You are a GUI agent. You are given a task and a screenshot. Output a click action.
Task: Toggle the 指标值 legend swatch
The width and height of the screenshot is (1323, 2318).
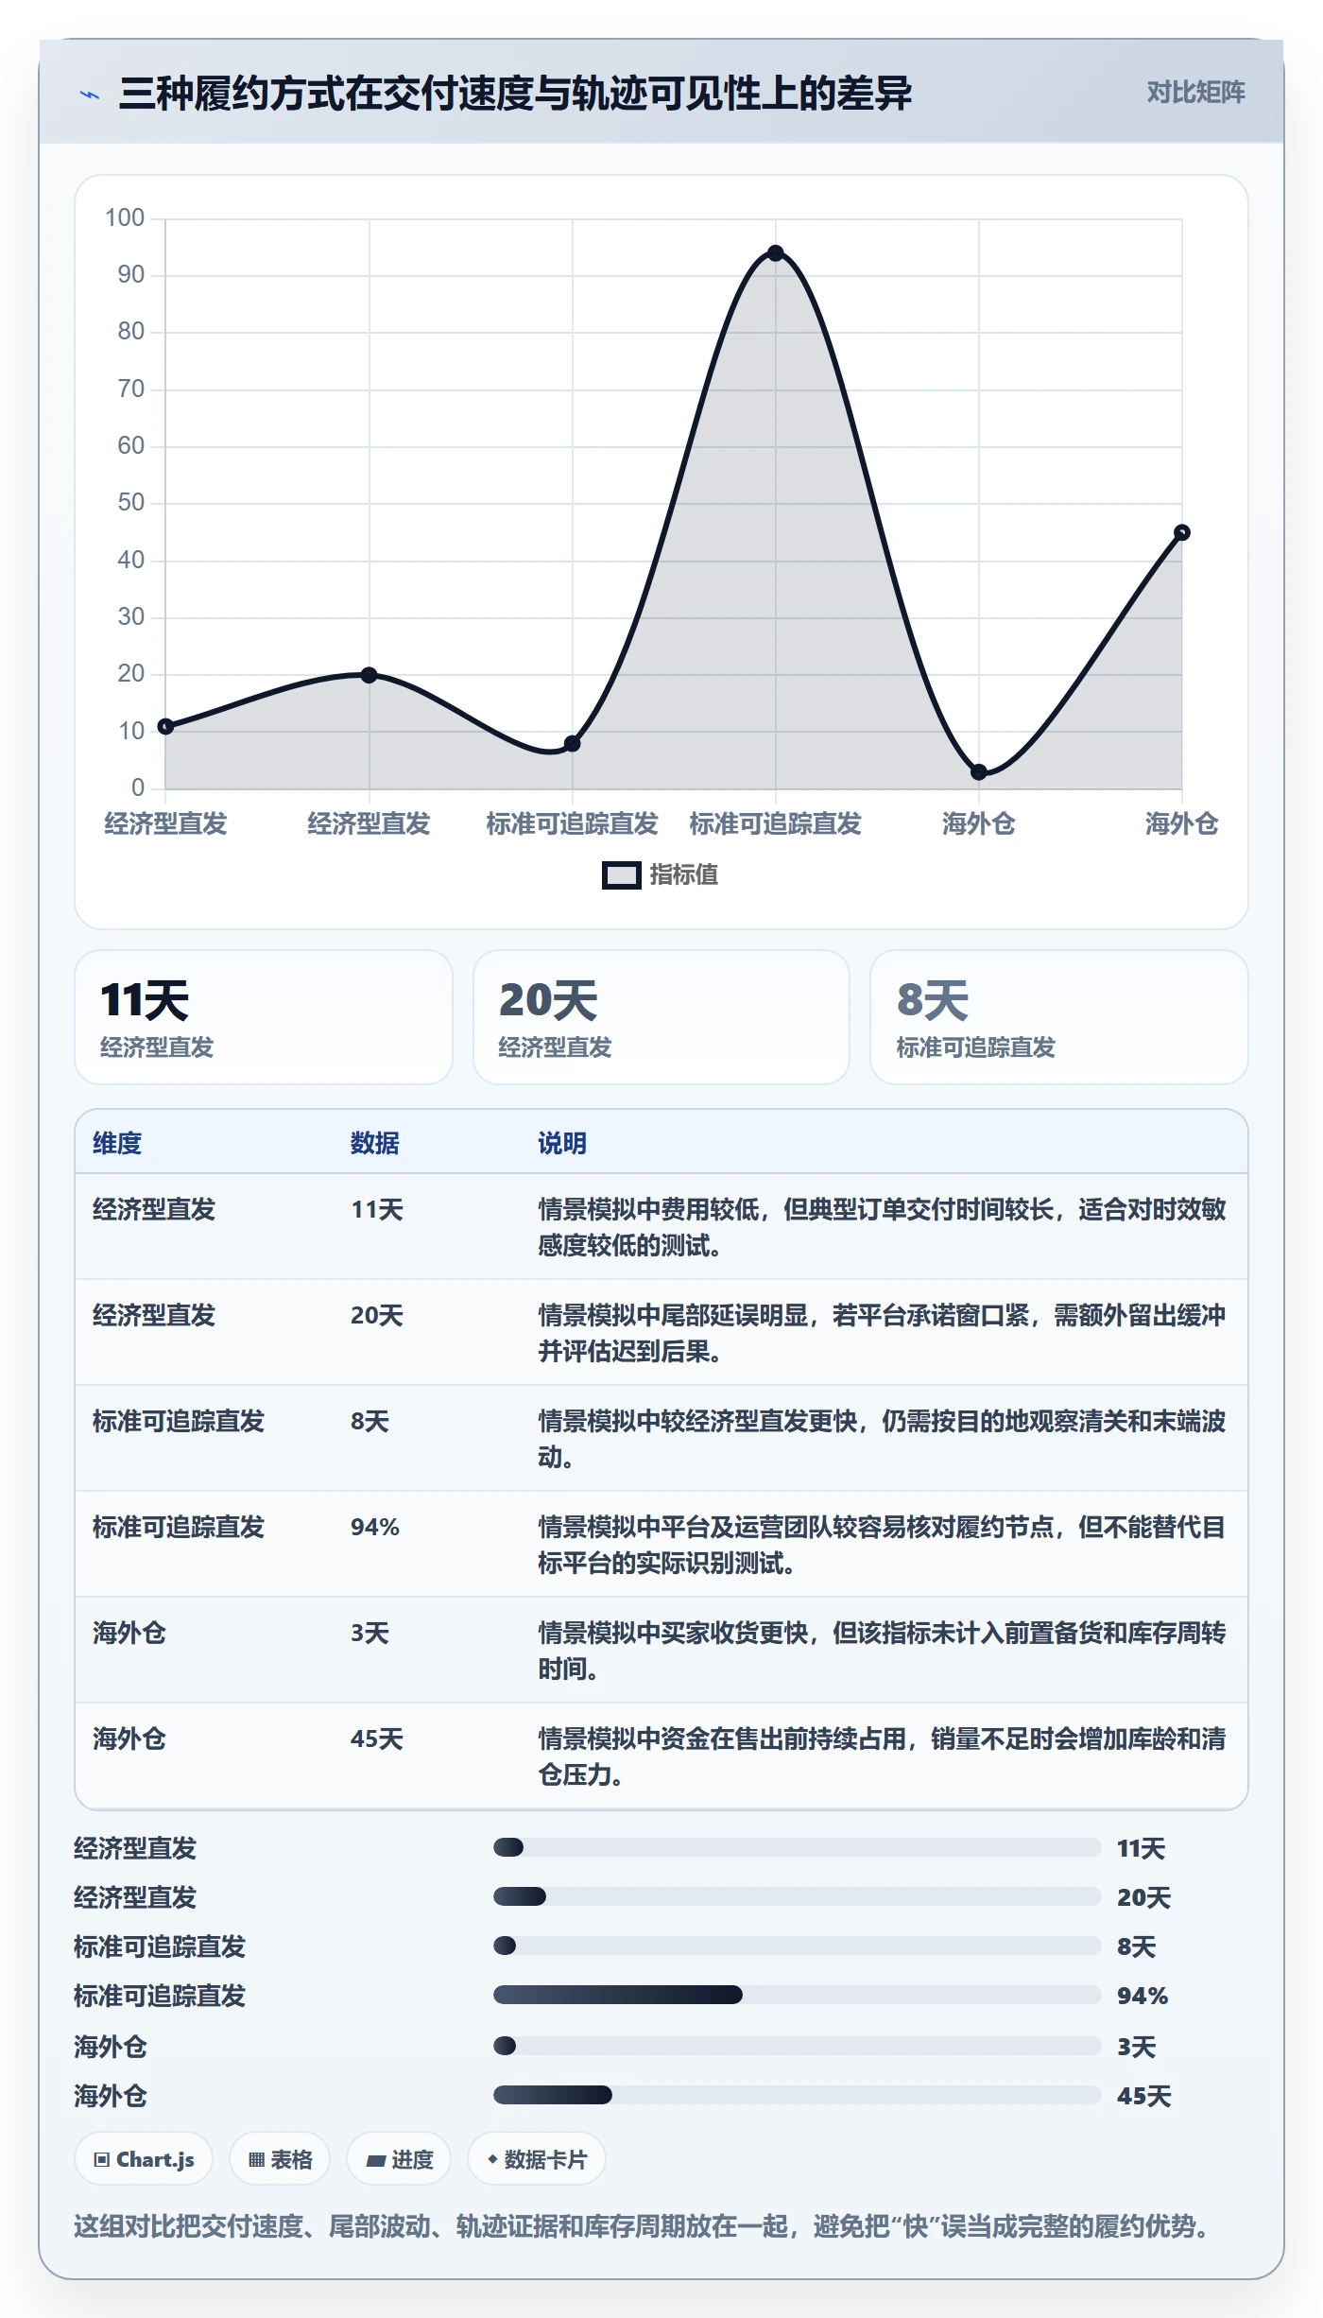click(x=622, y=875)
